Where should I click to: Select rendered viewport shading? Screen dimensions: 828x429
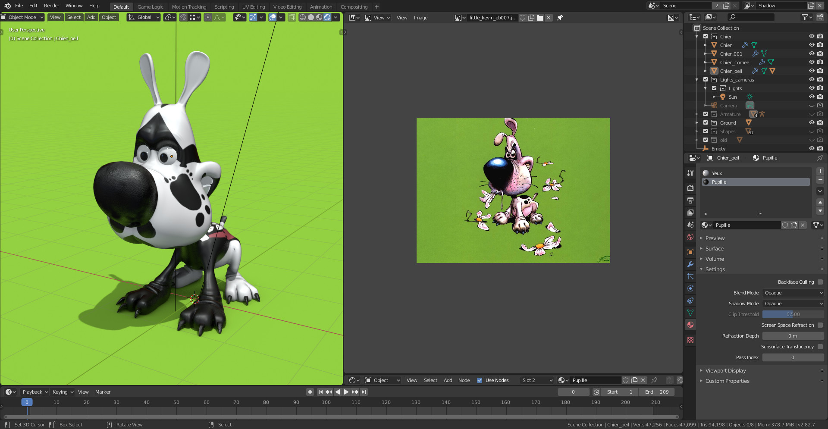click(x=327, y=17)
